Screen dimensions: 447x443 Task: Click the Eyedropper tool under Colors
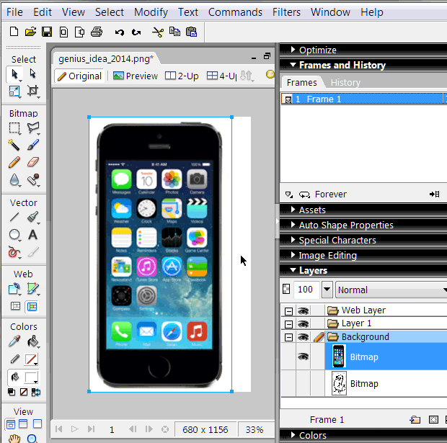pyautogui.click(x=14, y=341)
